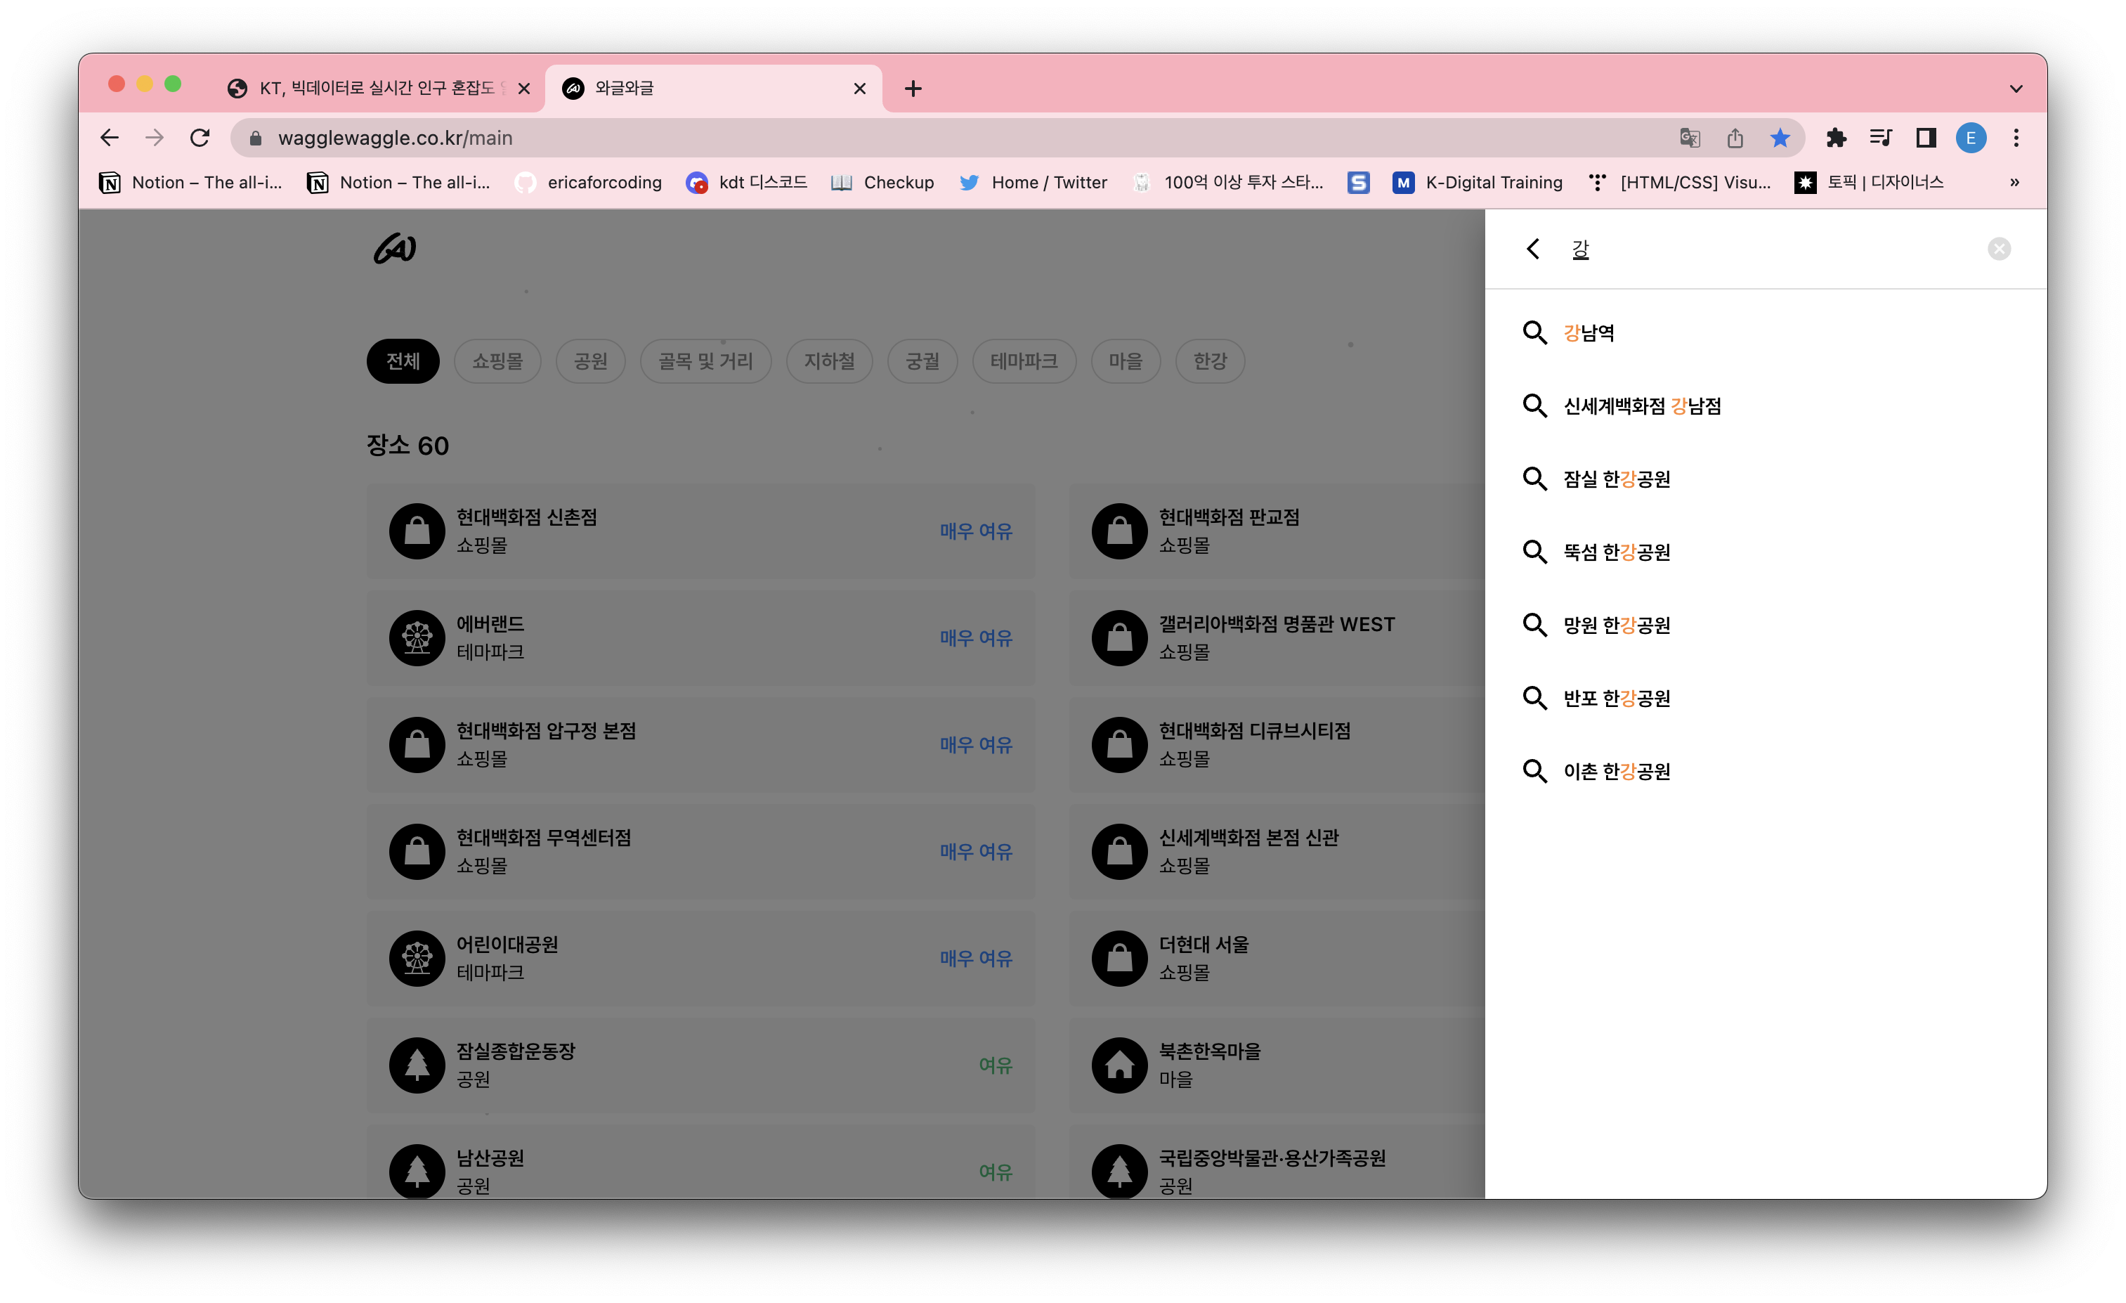2126x1303 pixels.
Task: Click the back arrow in search panel
Action: pos(1532,249)
